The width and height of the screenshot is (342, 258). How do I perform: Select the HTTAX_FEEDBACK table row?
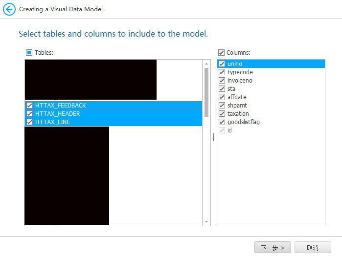(60, 106)
